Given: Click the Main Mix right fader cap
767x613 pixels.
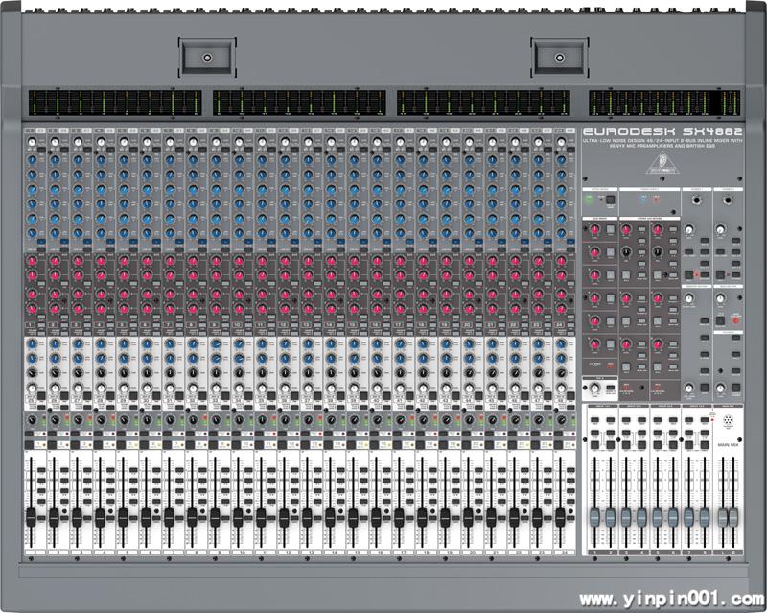Looking at the screenshot, I should pos(734,517).
